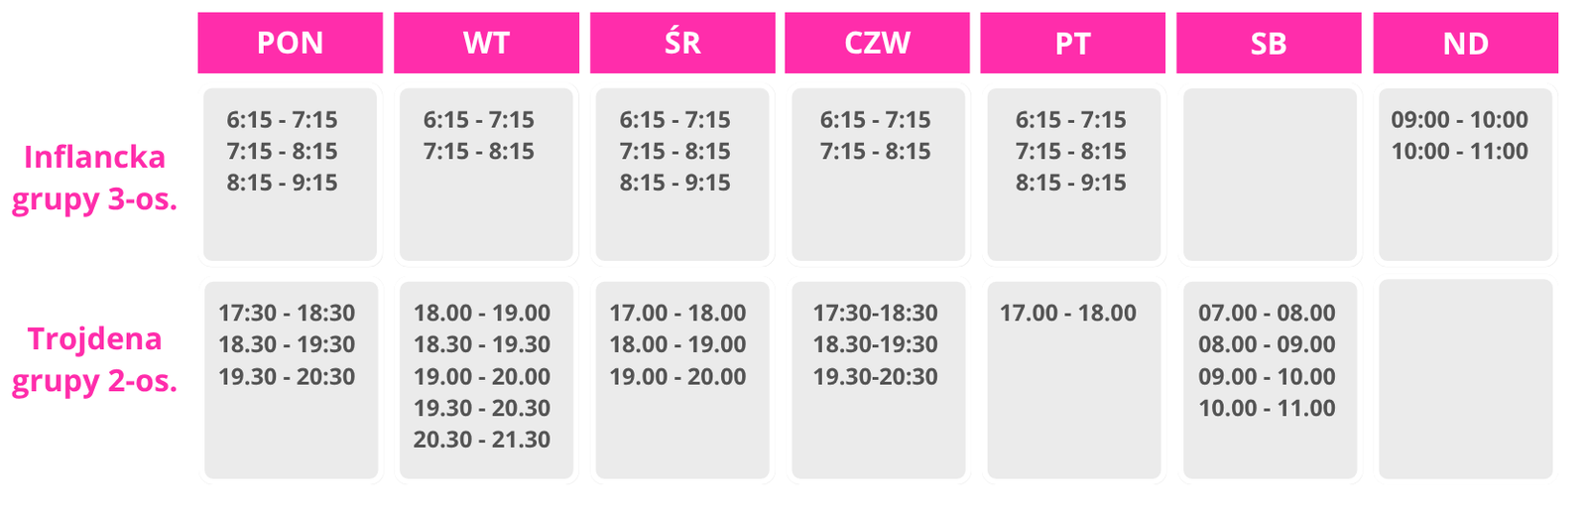Open the CZW day header
Screen dimensions: 1587x517
click(x=877, y=43)
